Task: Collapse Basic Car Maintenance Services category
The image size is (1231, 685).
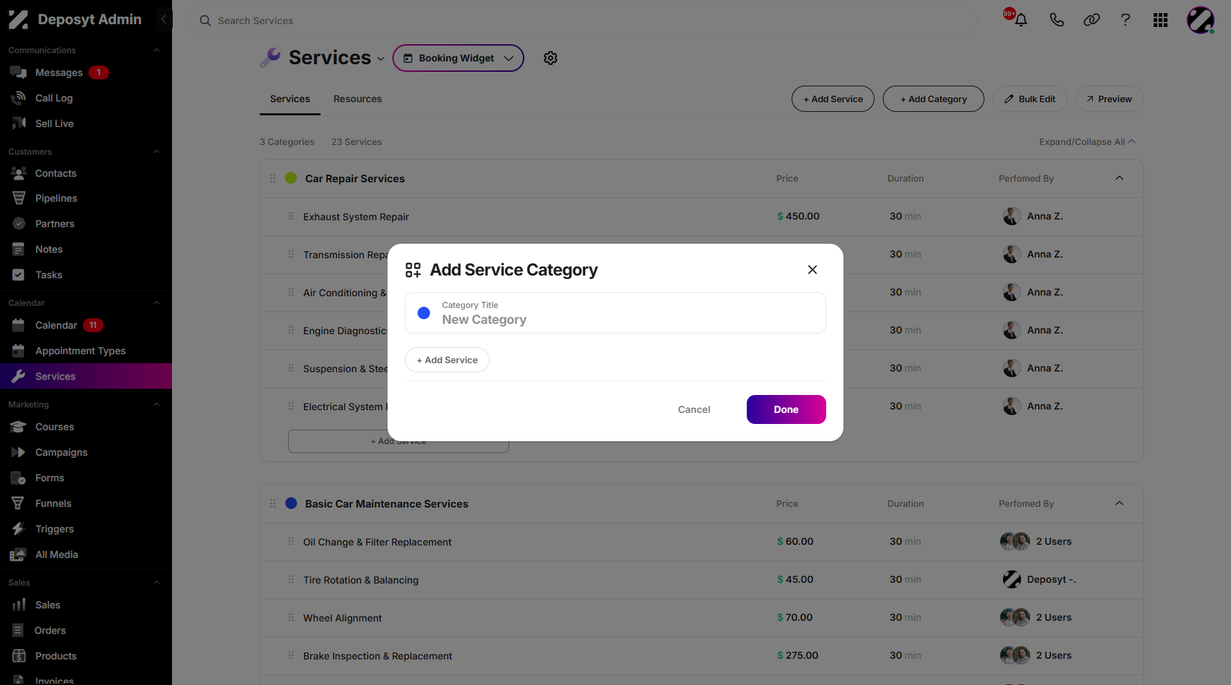Action: coord(1119,503)
